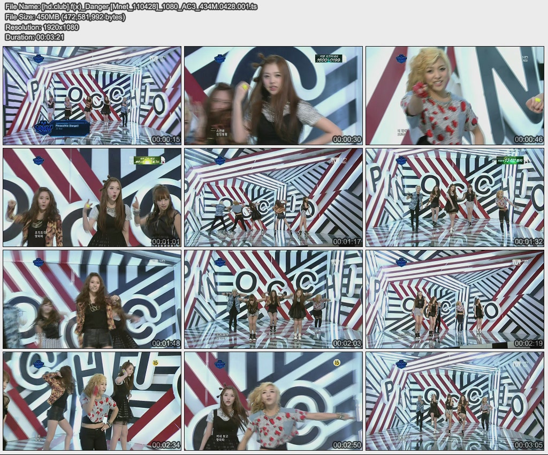Screen dimensions: 548x455
Task: Open the 'Pinocchio (Danger)' title caption
Action: [66, 127]
